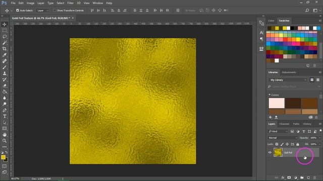This screenshot has width=323, height=181.
Task: Select the Eraser tool
Action: pyautogui.click(x=5, y=86)
